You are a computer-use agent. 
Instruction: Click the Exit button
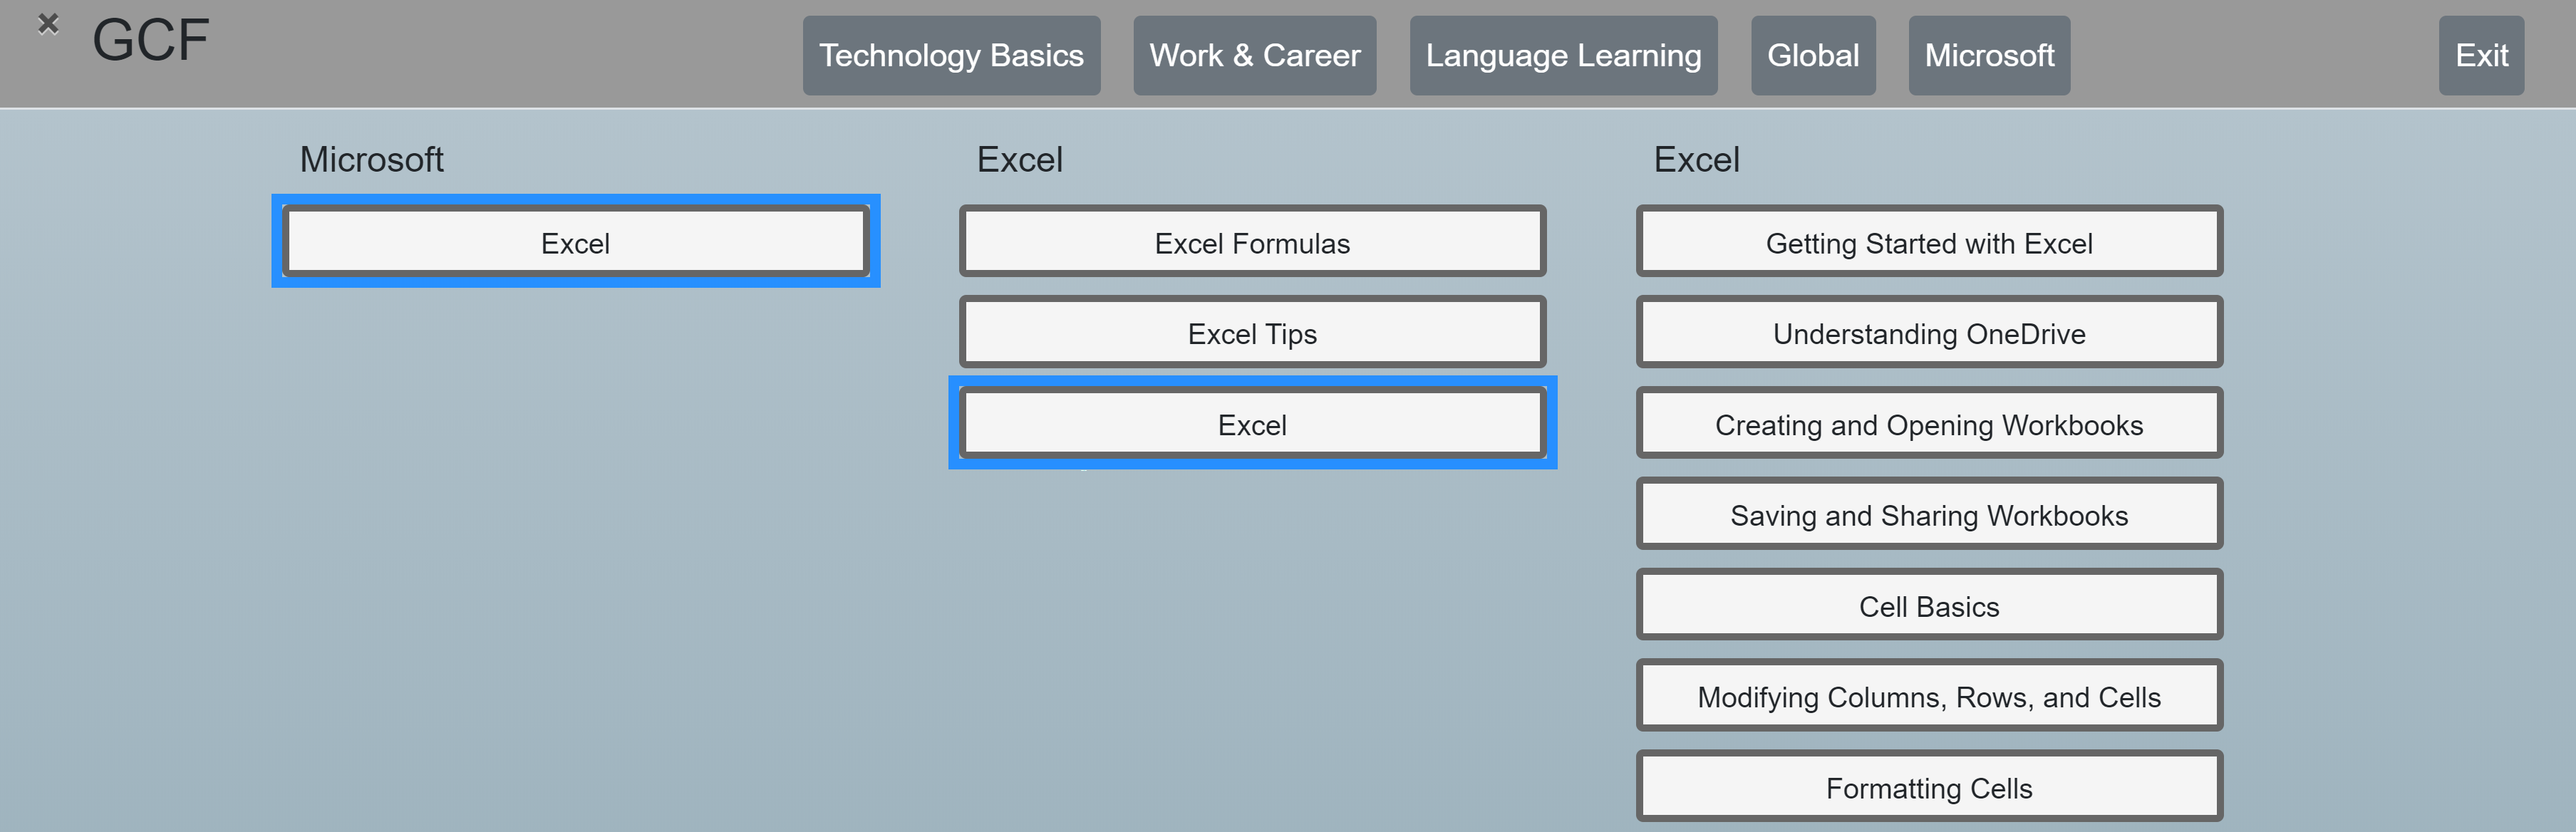2481,56
